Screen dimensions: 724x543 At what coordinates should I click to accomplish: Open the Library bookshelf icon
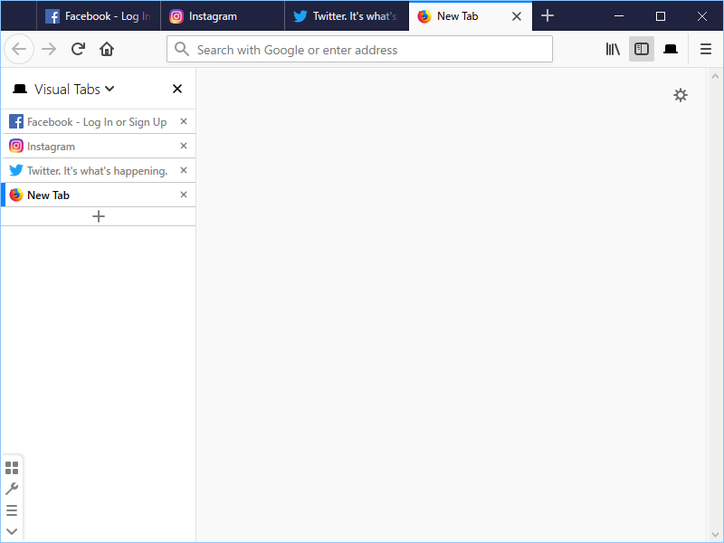point(613,49)
